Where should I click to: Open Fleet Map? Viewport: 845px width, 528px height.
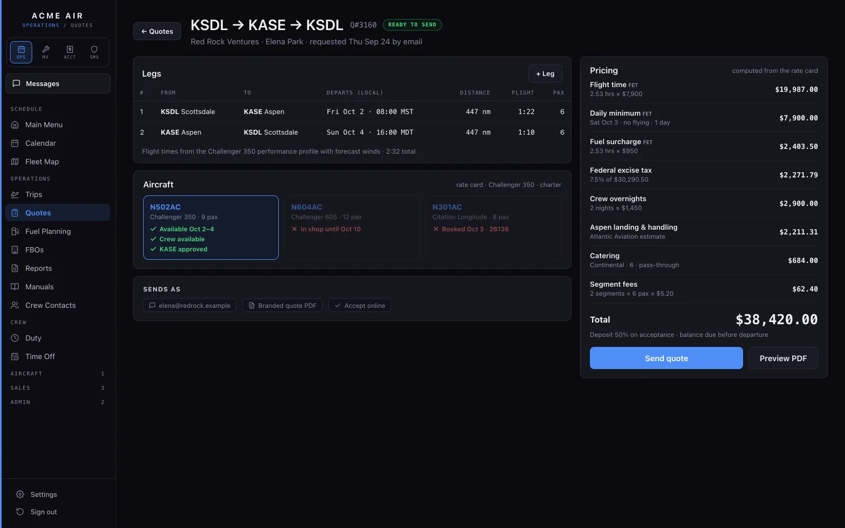(58, 162)
